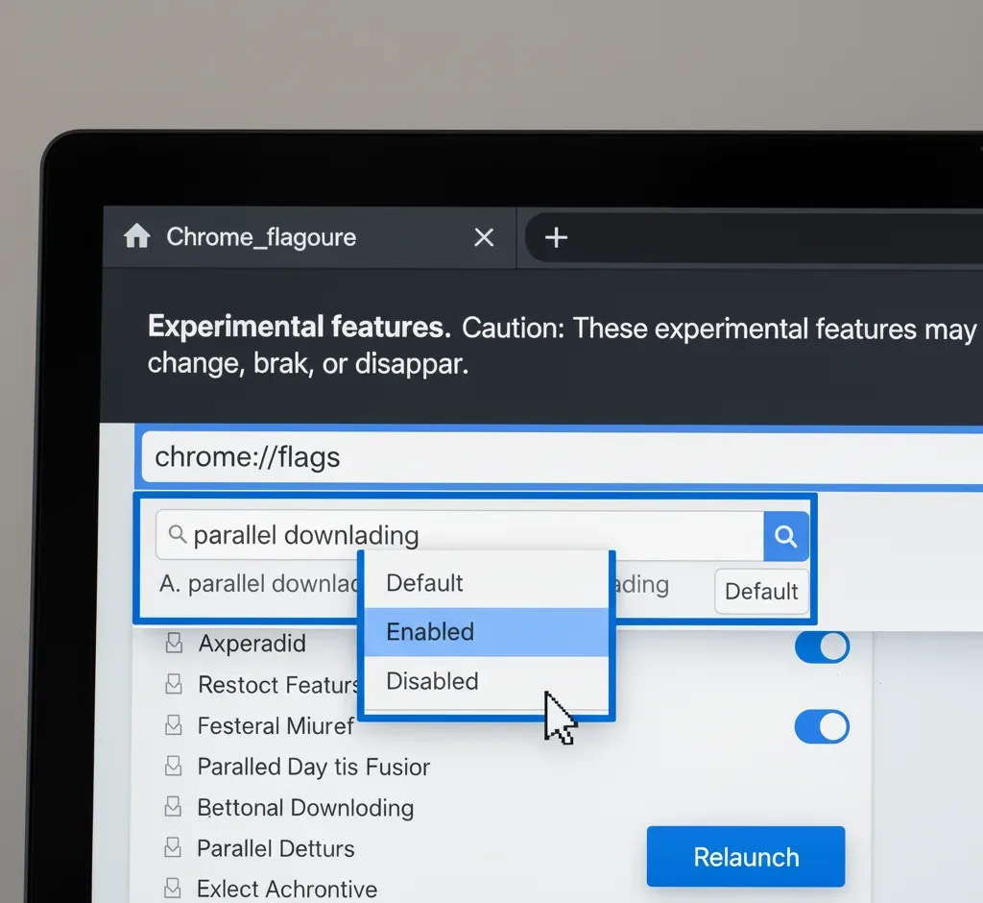Check the box next to Exlect Achrontive

coord(174,889)
